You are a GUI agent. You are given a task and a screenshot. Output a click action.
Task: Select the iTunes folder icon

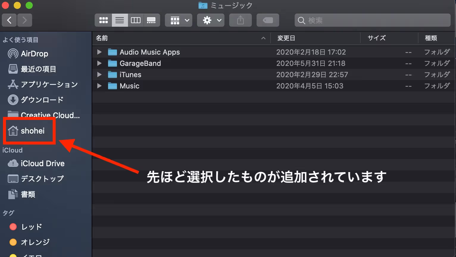(112, 75)
